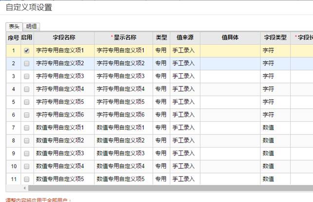Click the 字段类型 column header

pos(276,37)
